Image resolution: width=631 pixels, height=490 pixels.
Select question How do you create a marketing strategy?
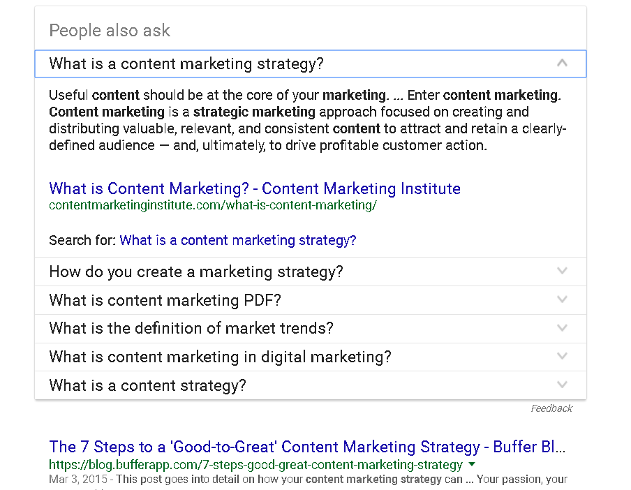tap(196, 272)
